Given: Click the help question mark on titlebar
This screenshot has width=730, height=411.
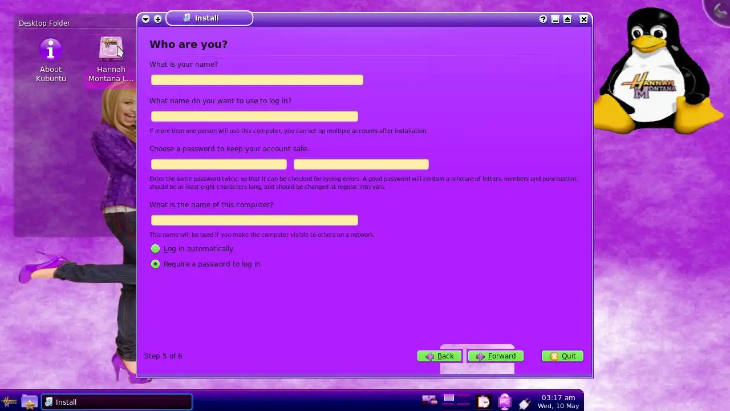Looking at the screenshot, I should point(543,19).
